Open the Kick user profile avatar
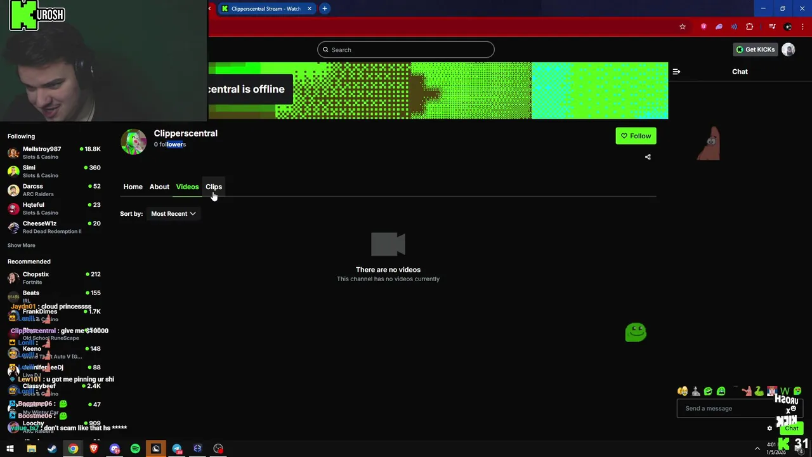 (x=789, y=50)
